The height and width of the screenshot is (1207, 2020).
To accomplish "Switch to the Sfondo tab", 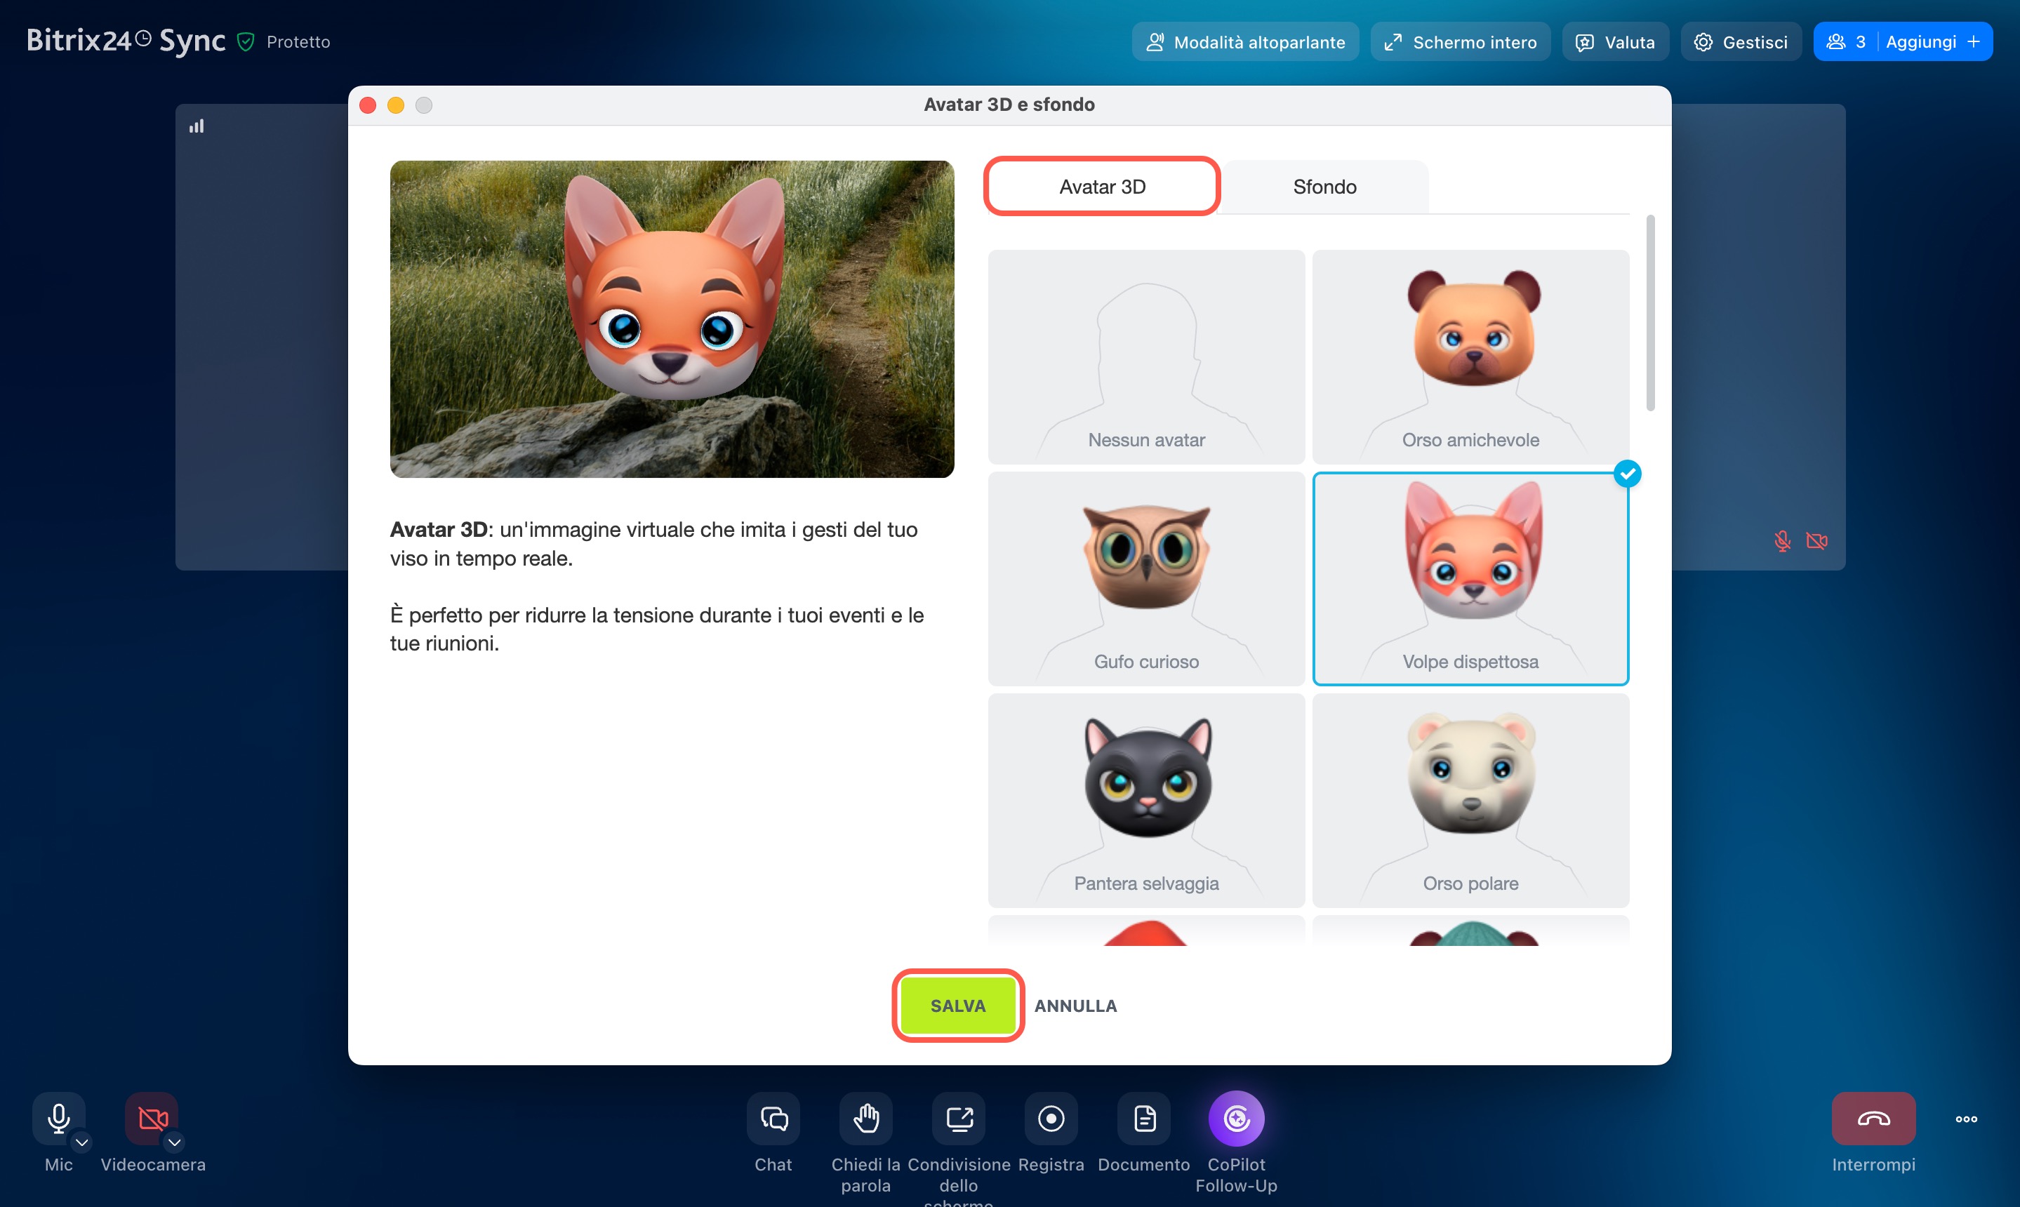I will click(1324, 187).
